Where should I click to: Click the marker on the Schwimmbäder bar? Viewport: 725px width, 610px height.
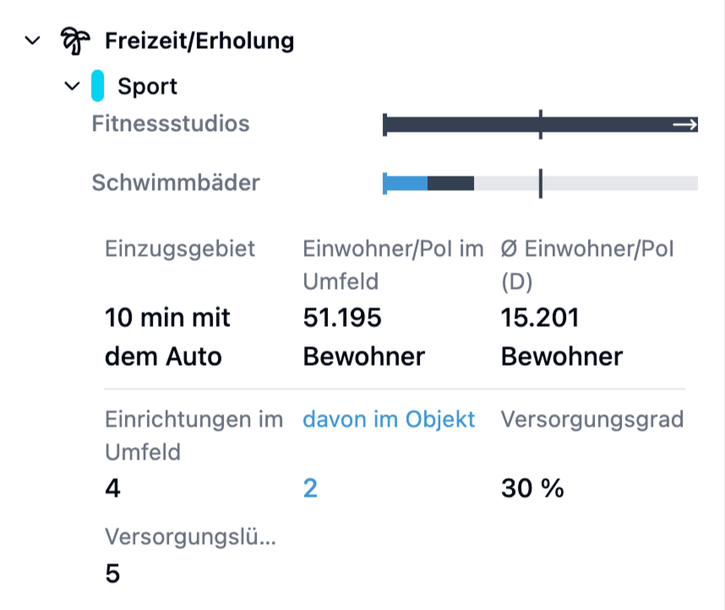tap(540, 182)
